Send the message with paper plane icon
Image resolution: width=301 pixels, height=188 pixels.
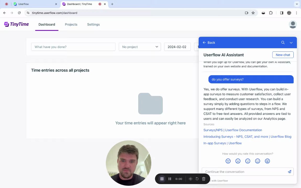(x=289, y=172)
